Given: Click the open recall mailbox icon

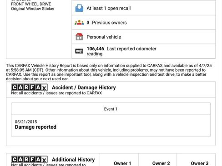Looking at the screenshot, I should [79, 8].
